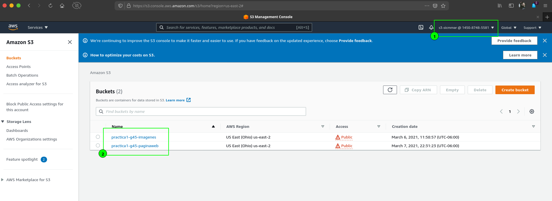
Task: Go to previous page of buckets
Action: 501,111
